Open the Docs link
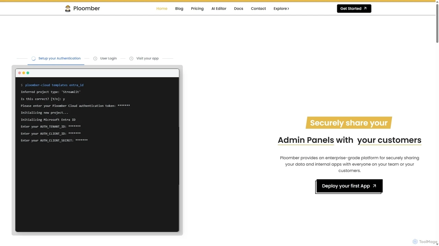Viewport: 439px width, 246px height. pyautogui.click(x=239, y=9)
